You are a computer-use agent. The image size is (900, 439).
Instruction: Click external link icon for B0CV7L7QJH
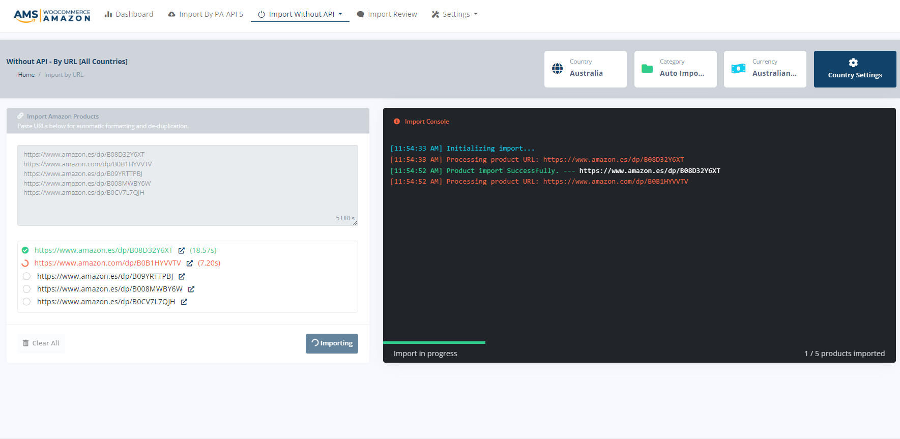pos(184,302)
